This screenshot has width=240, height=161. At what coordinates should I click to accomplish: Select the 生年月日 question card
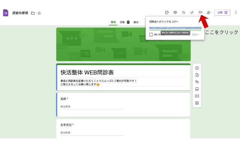(123, 129)
